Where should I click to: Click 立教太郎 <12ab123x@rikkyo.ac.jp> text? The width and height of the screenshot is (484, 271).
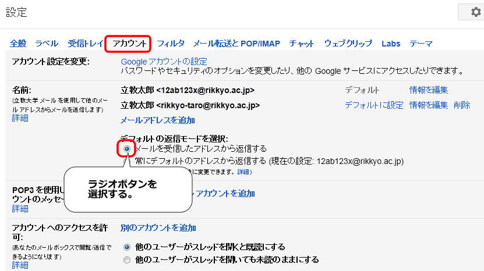coord(188,90)
